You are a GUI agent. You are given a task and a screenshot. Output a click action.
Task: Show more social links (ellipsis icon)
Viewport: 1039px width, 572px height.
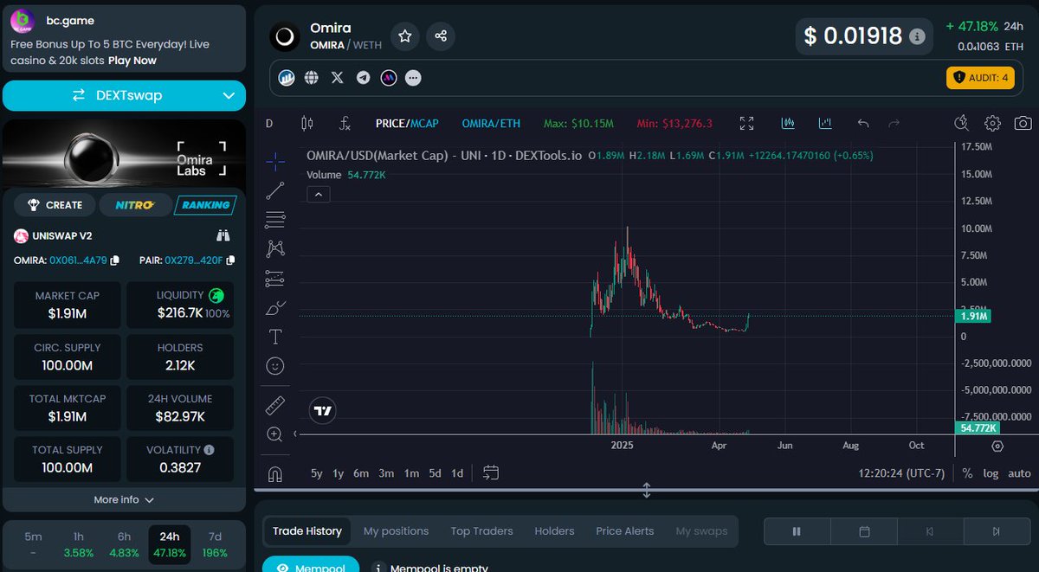click(414, 78)
